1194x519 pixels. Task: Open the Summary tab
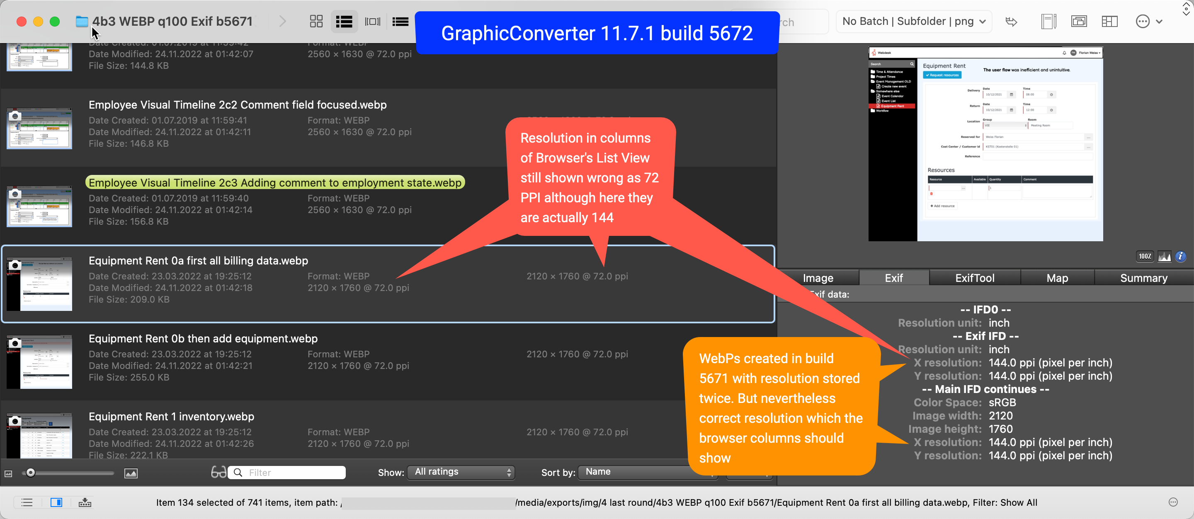[1143, 278]
